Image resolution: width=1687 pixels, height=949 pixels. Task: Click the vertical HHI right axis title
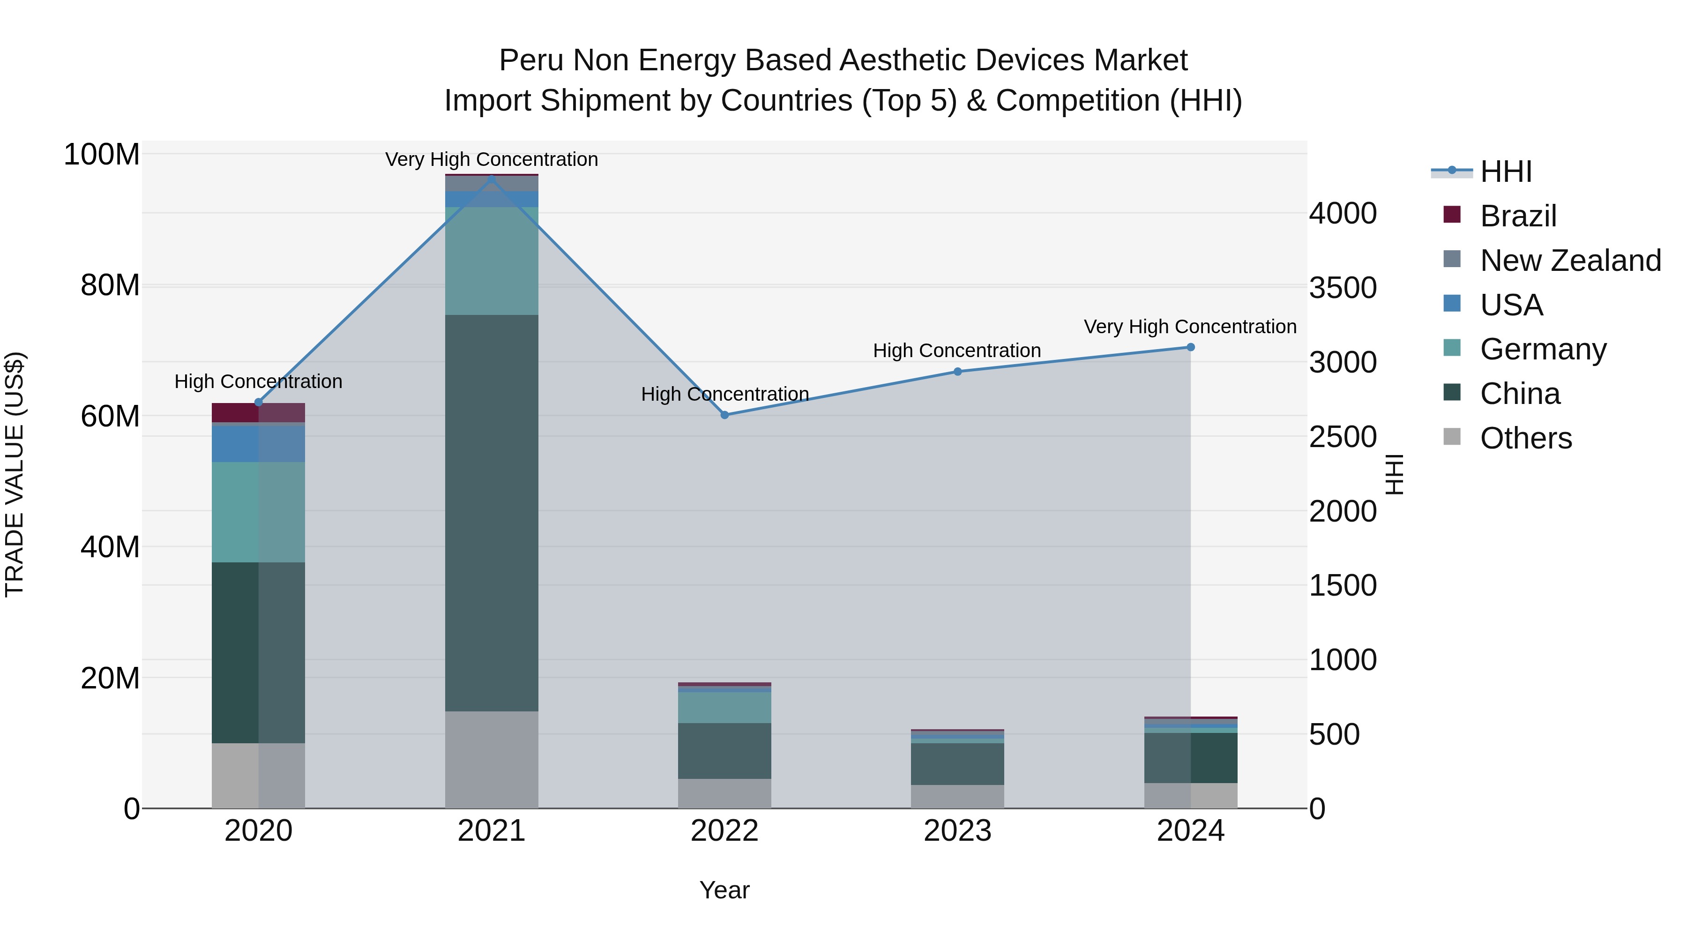[x=1394, y=474]
